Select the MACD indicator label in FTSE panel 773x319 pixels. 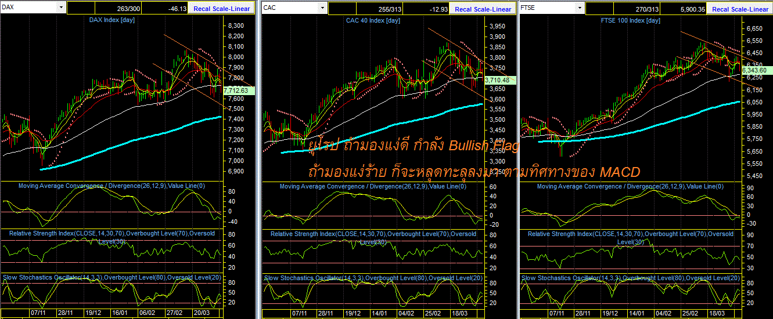pos(630,186)
